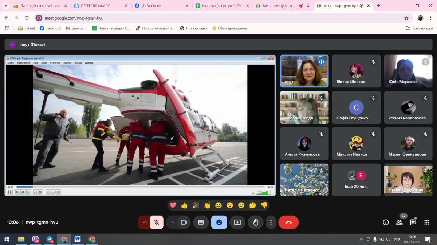Open the in-call Chat panel

[x=413, y=222]
